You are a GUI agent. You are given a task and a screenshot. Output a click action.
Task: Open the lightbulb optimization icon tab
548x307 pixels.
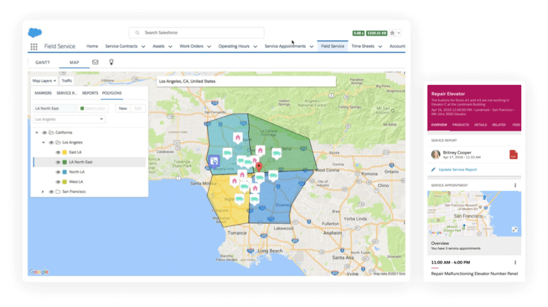111,62
